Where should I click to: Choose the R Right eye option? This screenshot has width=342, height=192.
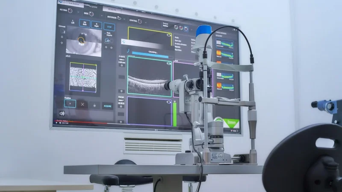97,25
